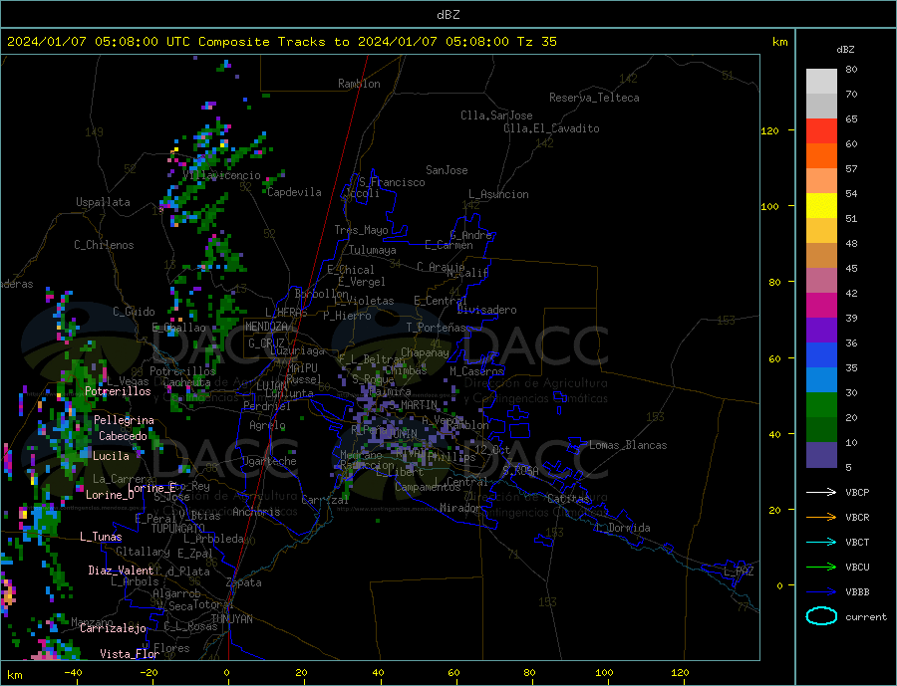Click the Cabecedo label
897x686 pixels.
click(123, 437)
